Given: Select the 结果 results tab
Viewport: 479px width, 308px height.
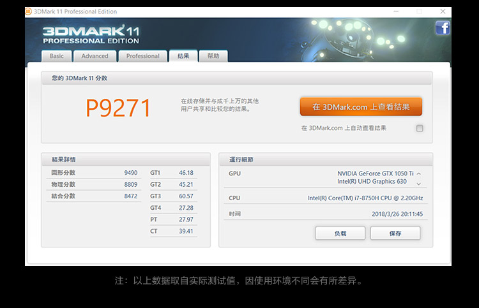Looking at the screenshot, I should tap(183, 56).
